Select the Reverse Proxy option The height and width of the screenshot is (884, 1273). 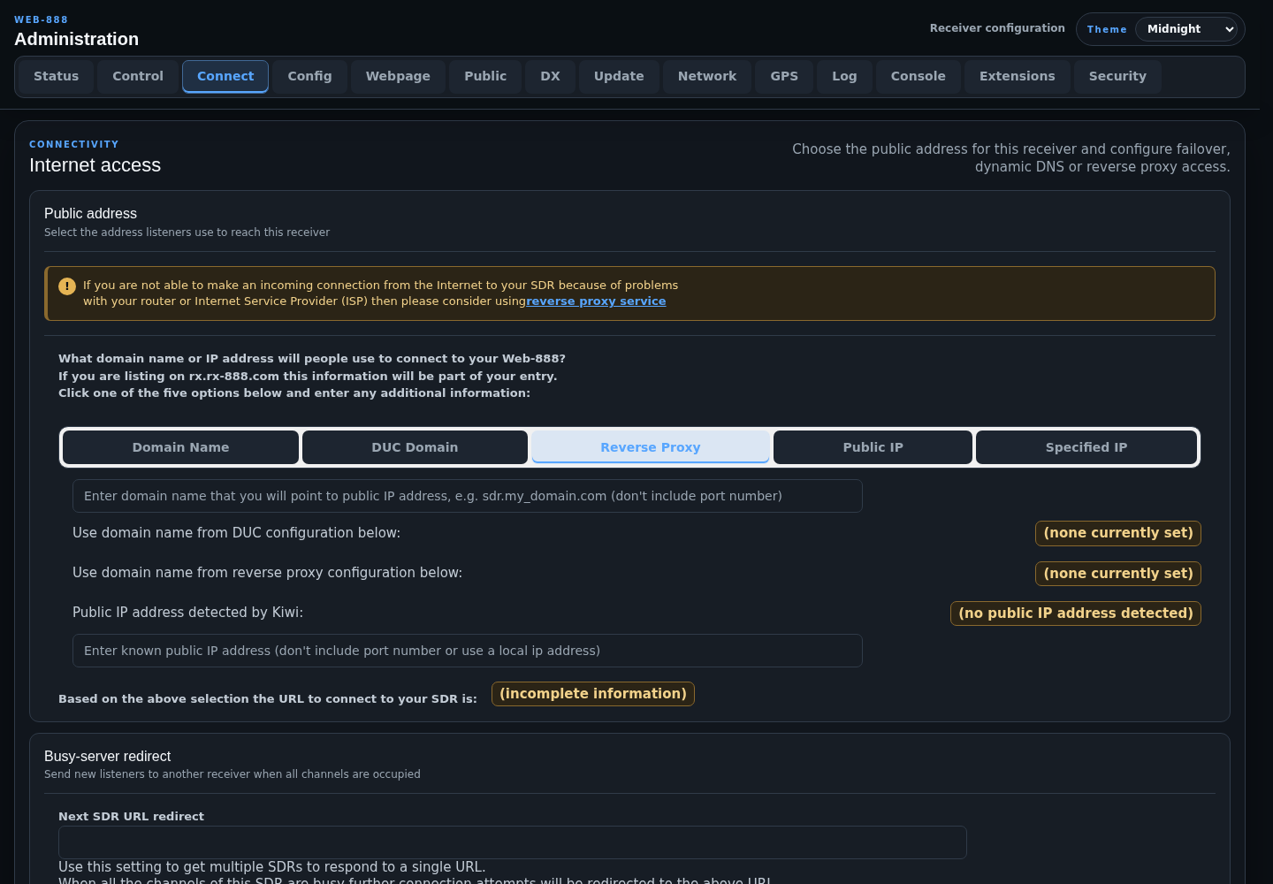click(651, 447)
